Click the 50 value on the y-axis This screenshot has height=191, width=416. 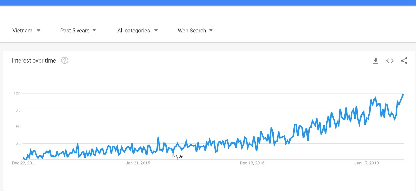18,127
